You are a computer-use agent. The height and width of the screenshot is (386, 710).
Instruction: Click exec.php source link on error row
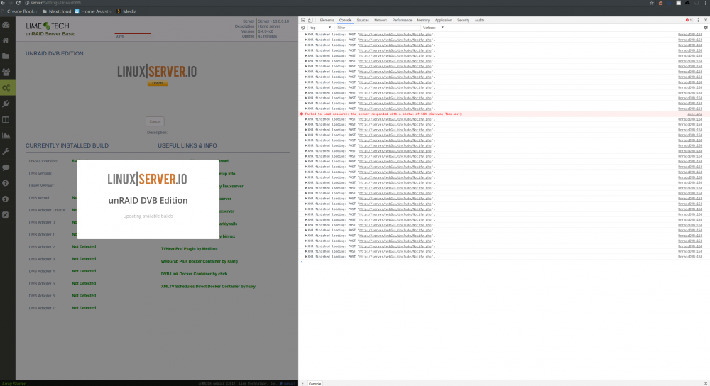[694, 114]
